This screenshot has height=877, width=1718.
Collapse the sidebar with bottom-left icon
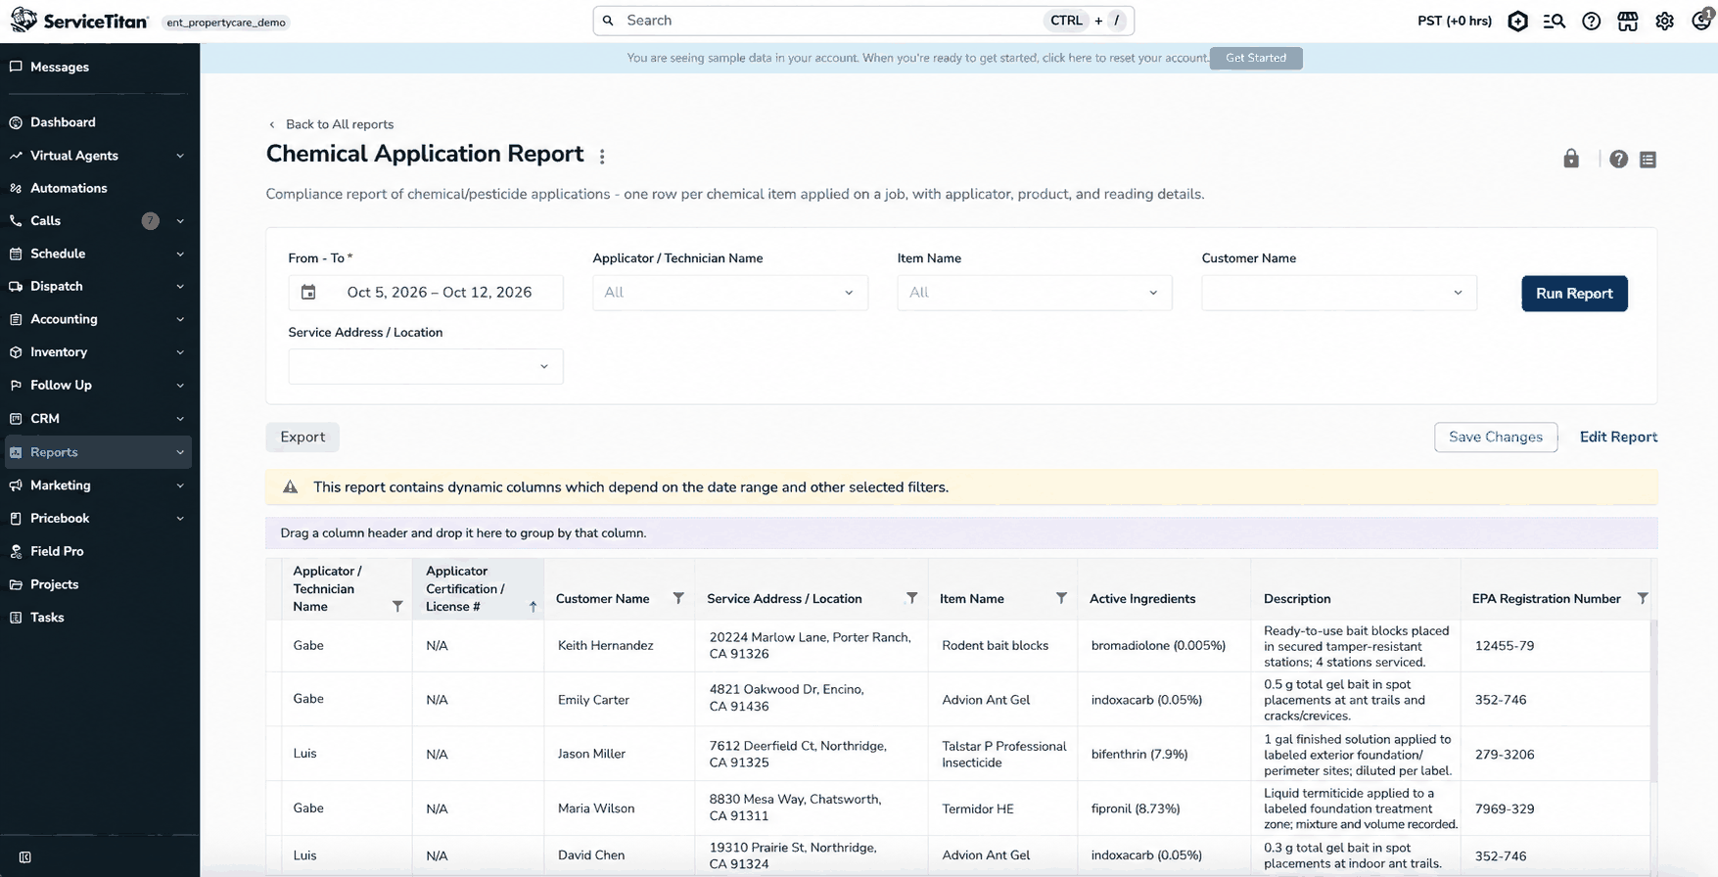click(25, 857)
